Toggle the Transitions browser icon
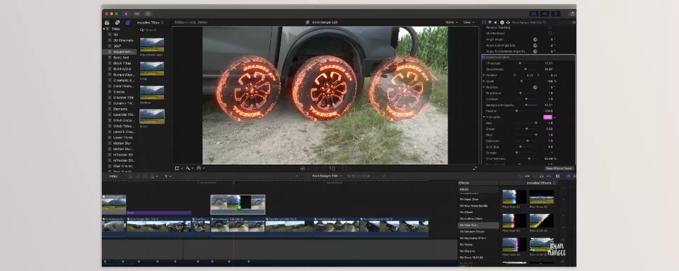Image resolution: width=679 pixels, height=271 pixels. click(574, 176)
